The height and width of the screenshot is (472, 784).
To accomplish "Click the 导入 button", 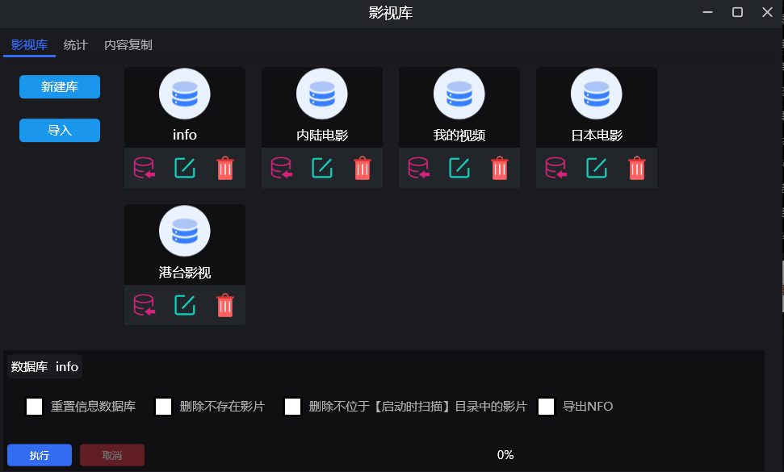I will (x=60, y=131).
